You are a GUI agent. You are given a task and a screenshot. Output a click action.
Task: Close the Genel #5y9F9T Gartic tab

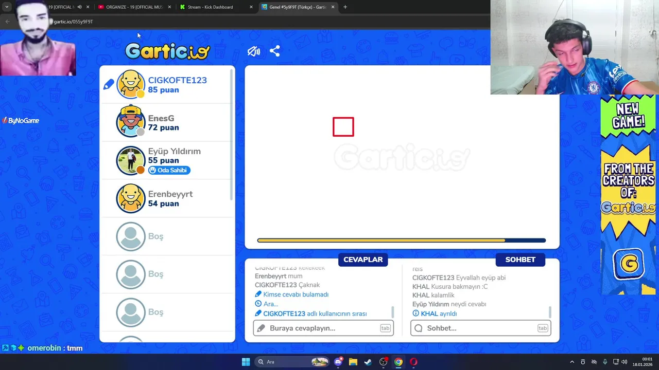(333, 7)
